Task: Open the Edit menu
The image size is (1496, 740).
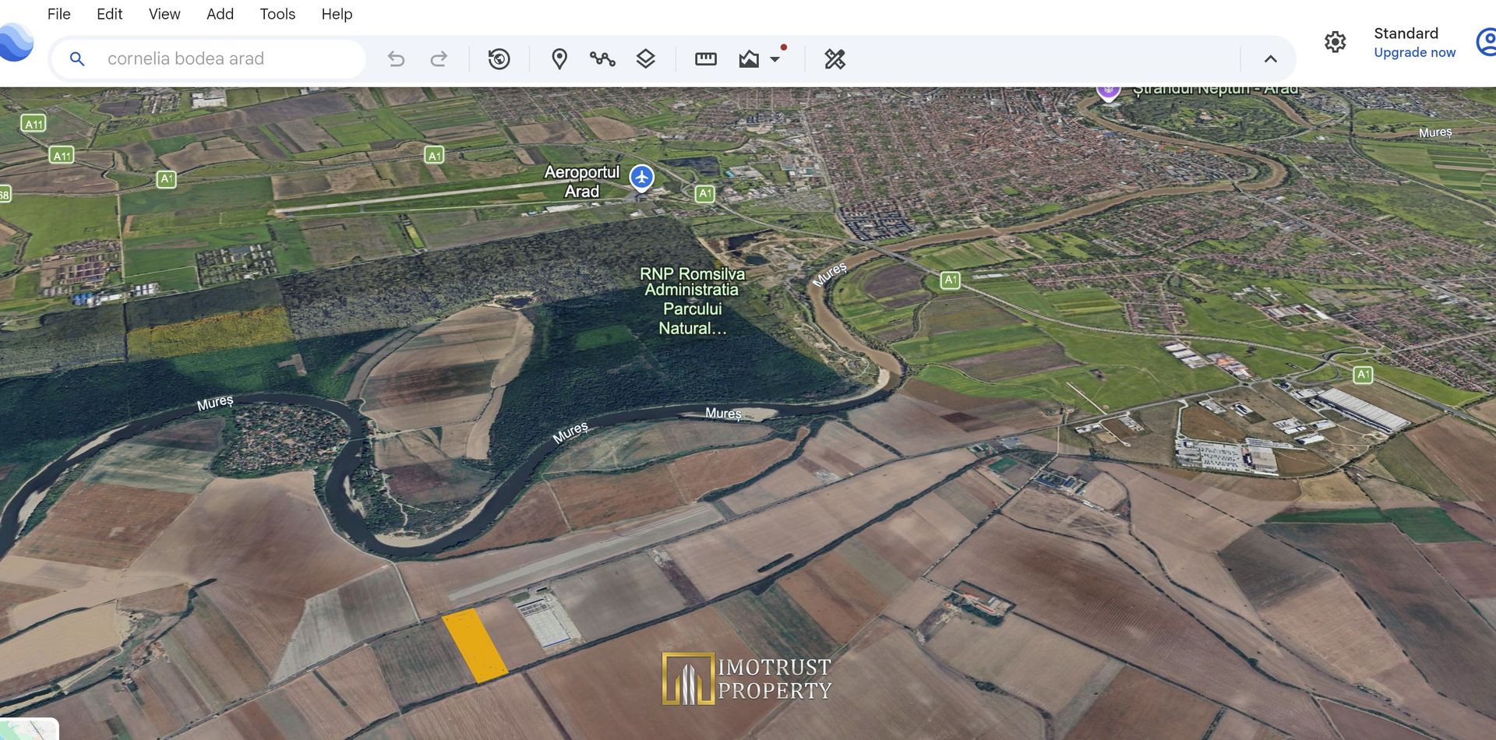Action: 109,14
